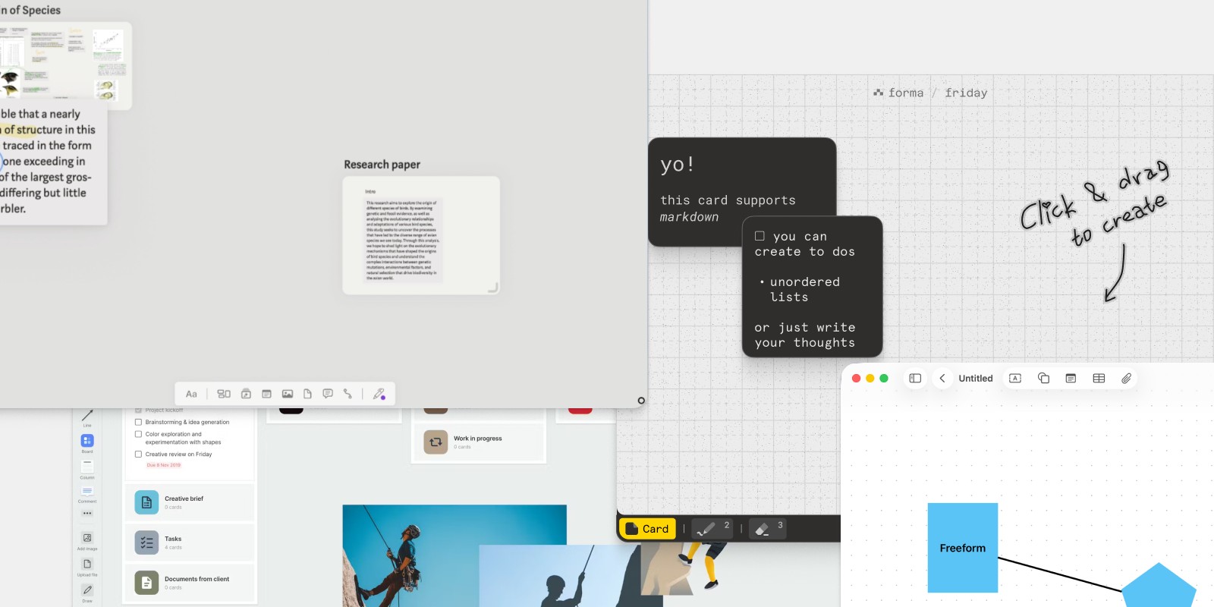
Task: Toggle the Project kickoff checkbox
Action: tap(138, 410)
